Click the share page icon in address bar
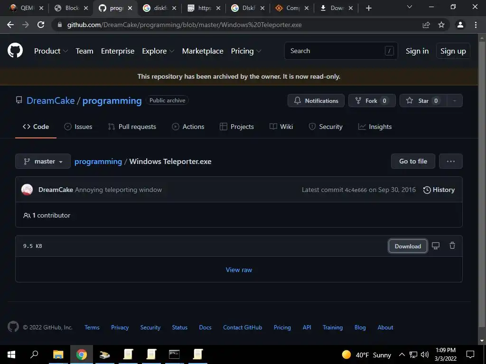 (426, 25)
